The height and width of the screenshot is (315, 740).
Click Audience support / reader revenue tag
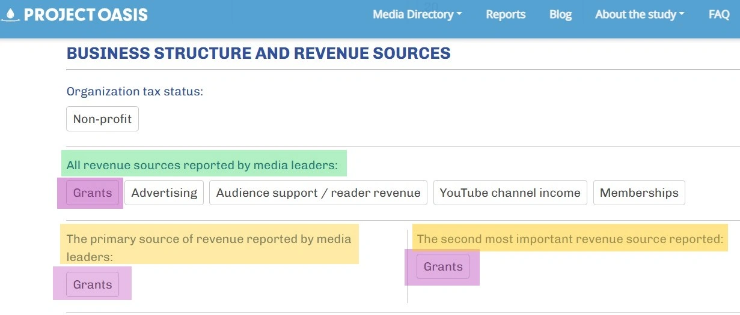point(318,193)
